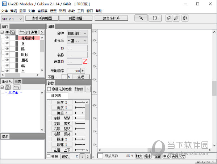Click the 部件设置 button
217x164 pixels.
pyautogui.click(x=32, y=32)
